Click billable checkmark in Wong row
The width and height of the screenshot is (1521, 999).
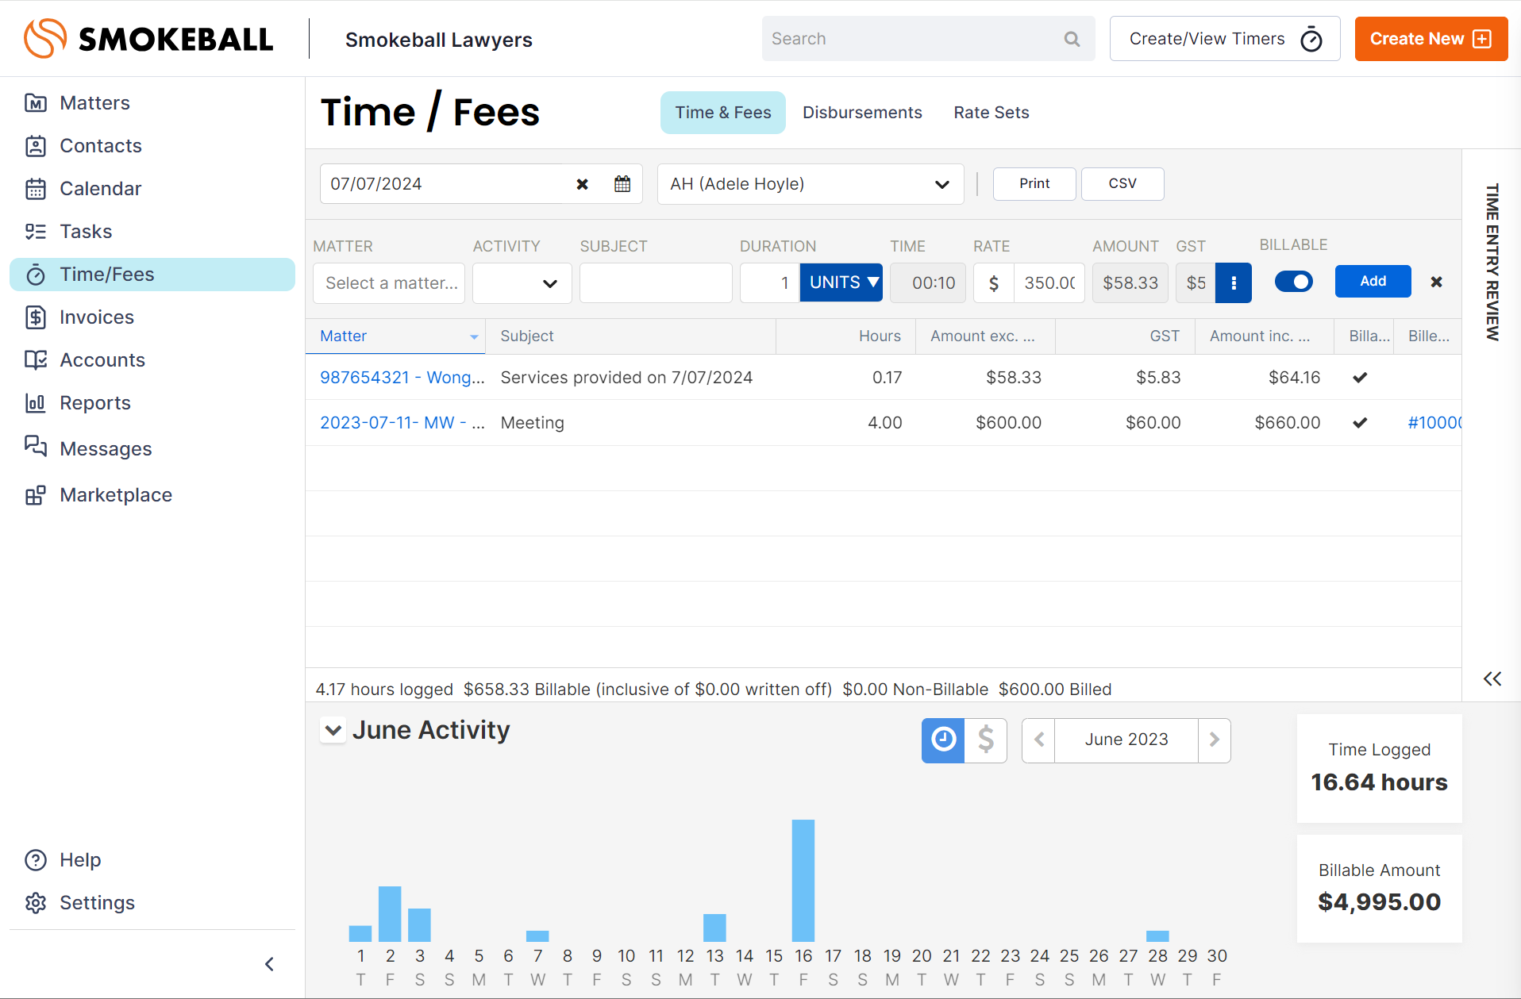(1360, 378)
